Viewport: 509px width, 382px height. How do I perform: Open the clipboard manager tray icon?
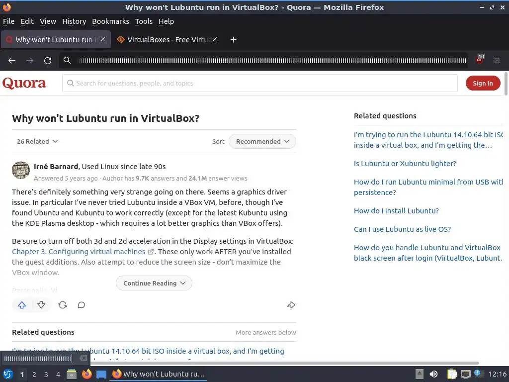point(452,374)
